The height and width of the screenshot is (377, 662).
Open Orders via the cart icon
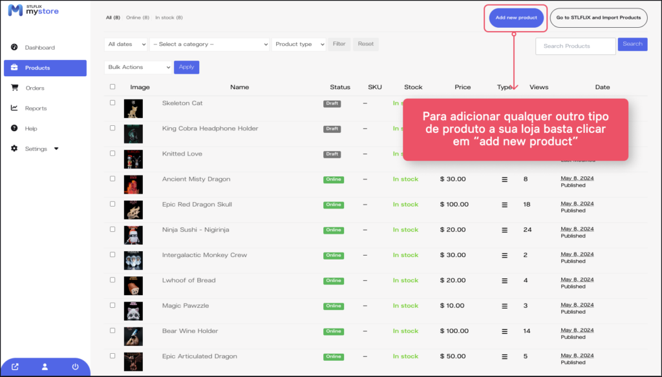(x=14, y=88)
